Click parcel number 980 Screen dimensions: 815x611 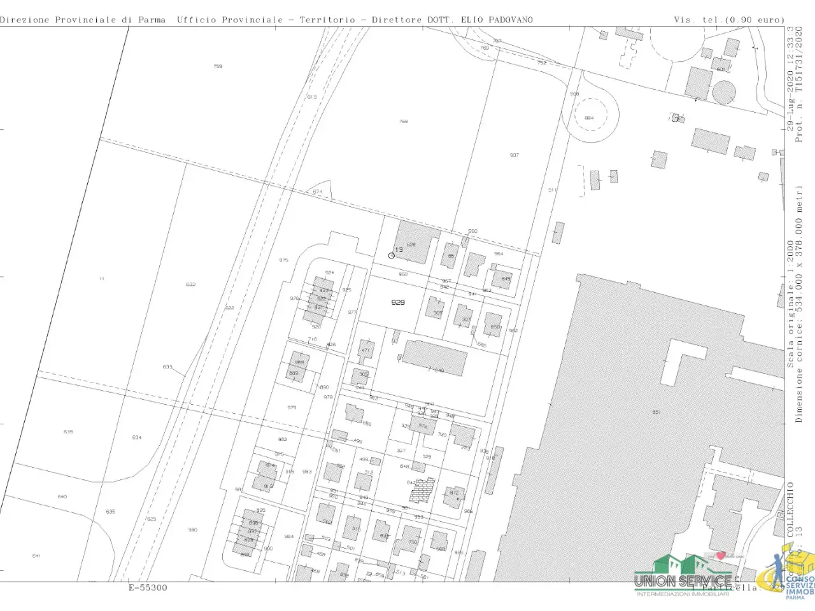pyautogui.click(x=193, y=530)
